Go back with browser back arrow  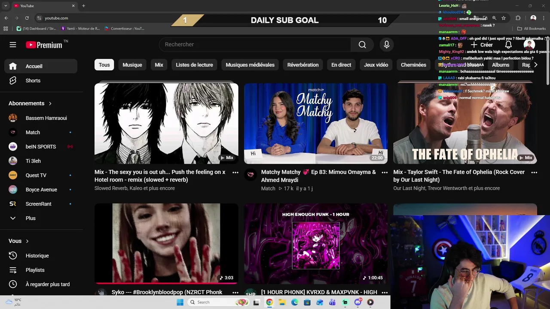click(x=6, y=18)
